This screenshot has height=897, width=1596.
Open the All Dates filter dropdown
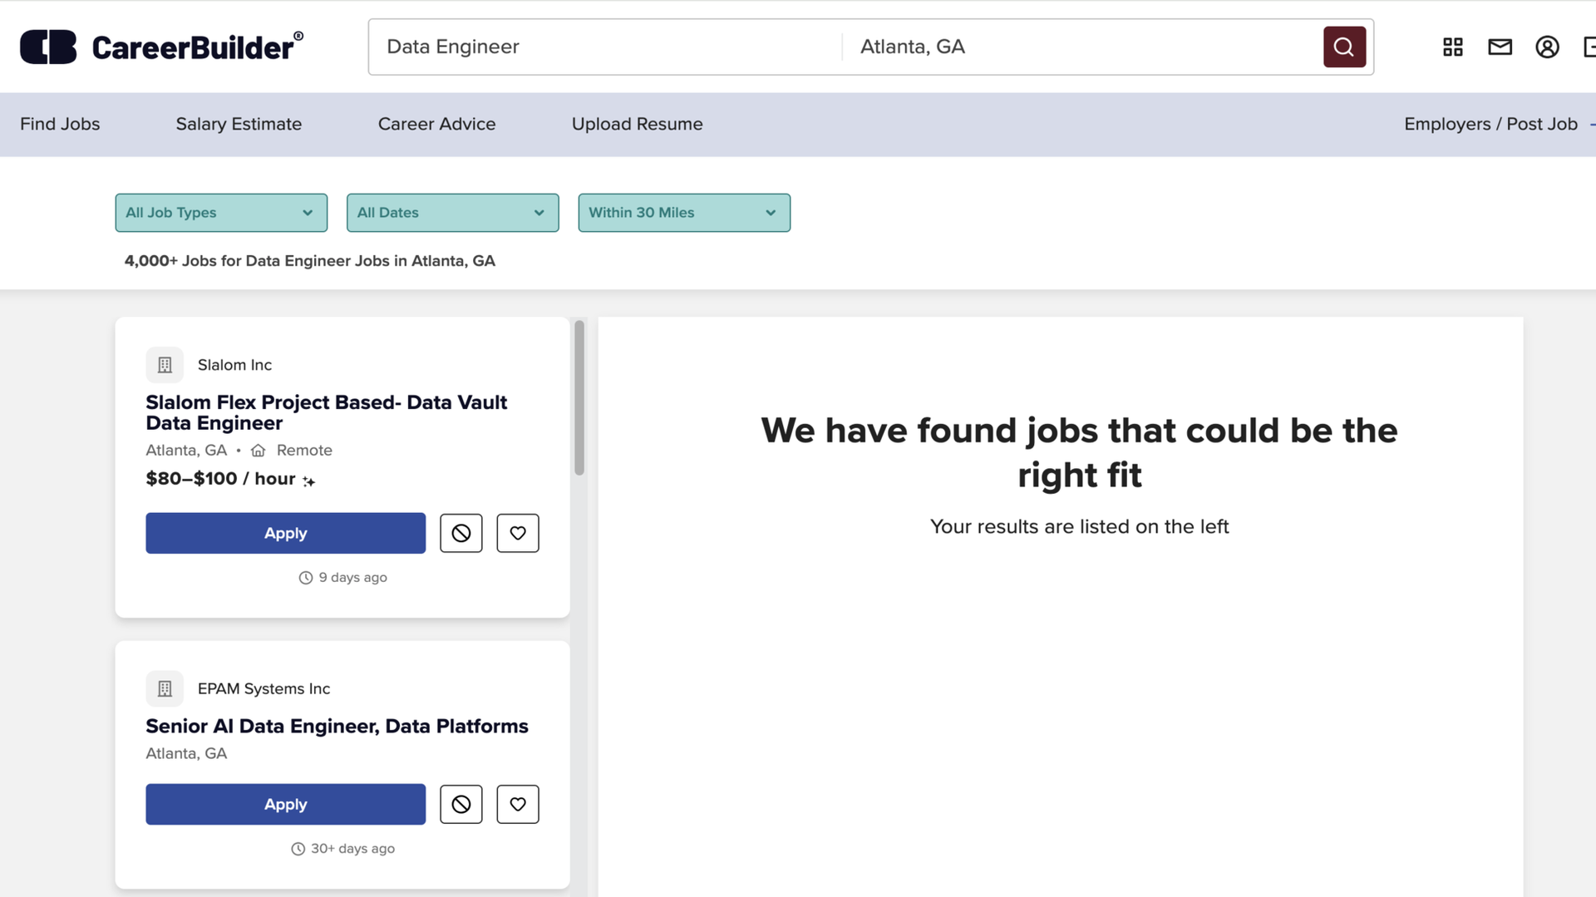click(452, 213)
